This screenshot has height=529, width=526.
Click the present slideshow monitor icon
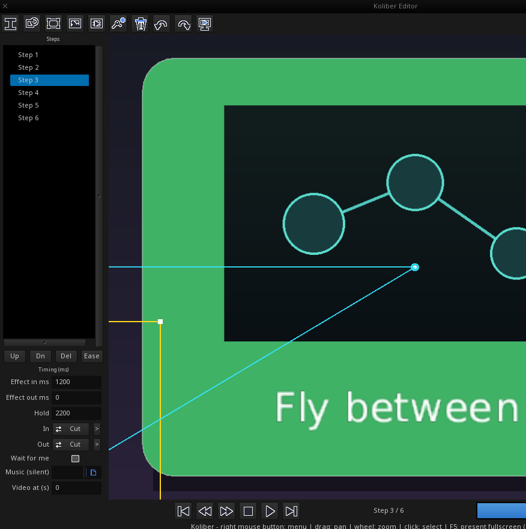(205, 23)
